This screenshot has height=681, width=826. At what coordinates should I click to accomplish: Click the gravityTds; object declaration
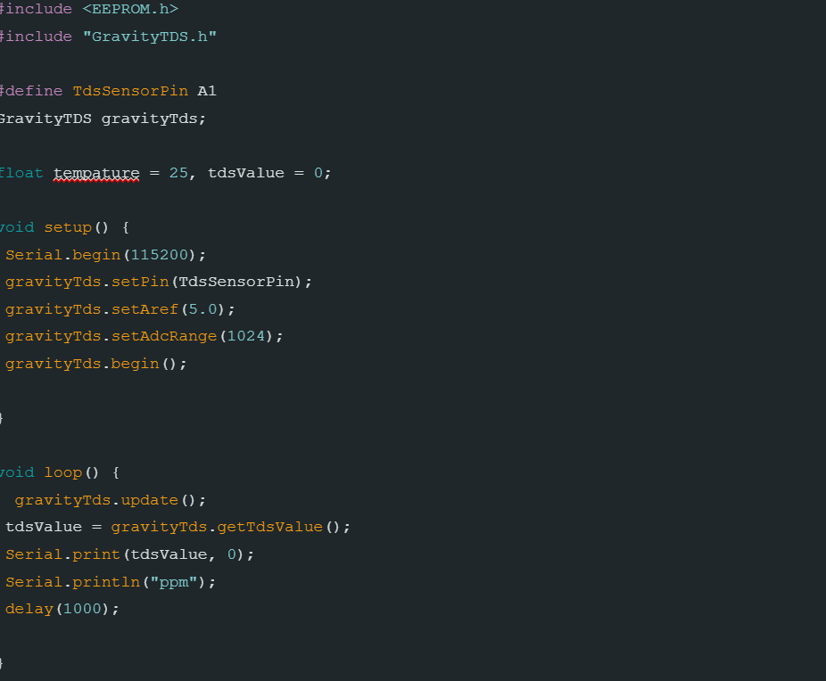click(x=153, y=119)
